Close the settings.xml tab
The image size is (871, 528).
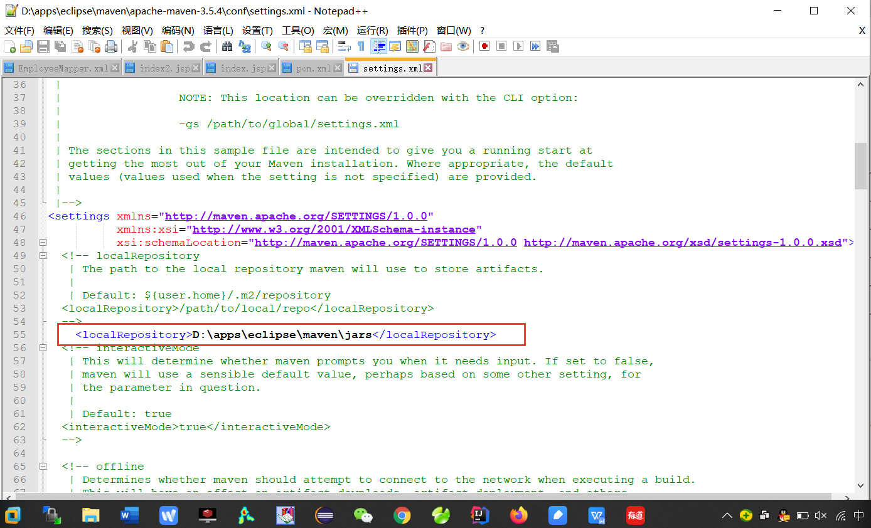pos(428,68)
